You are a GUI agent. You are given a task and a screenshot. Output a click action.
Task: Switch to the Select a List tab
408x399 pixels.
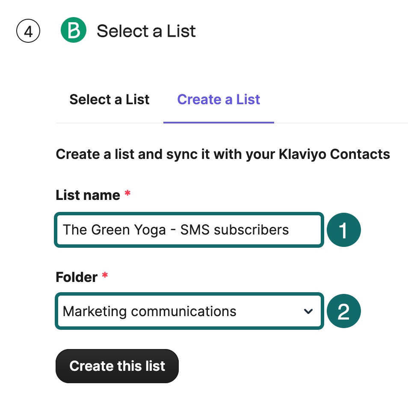click(109, 100)
